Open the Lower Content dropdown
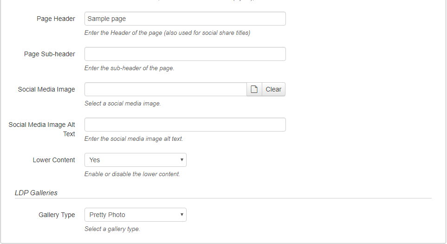The width and height of the screenshot is (447, 244). pyautogui.click(x=135, y=160)
